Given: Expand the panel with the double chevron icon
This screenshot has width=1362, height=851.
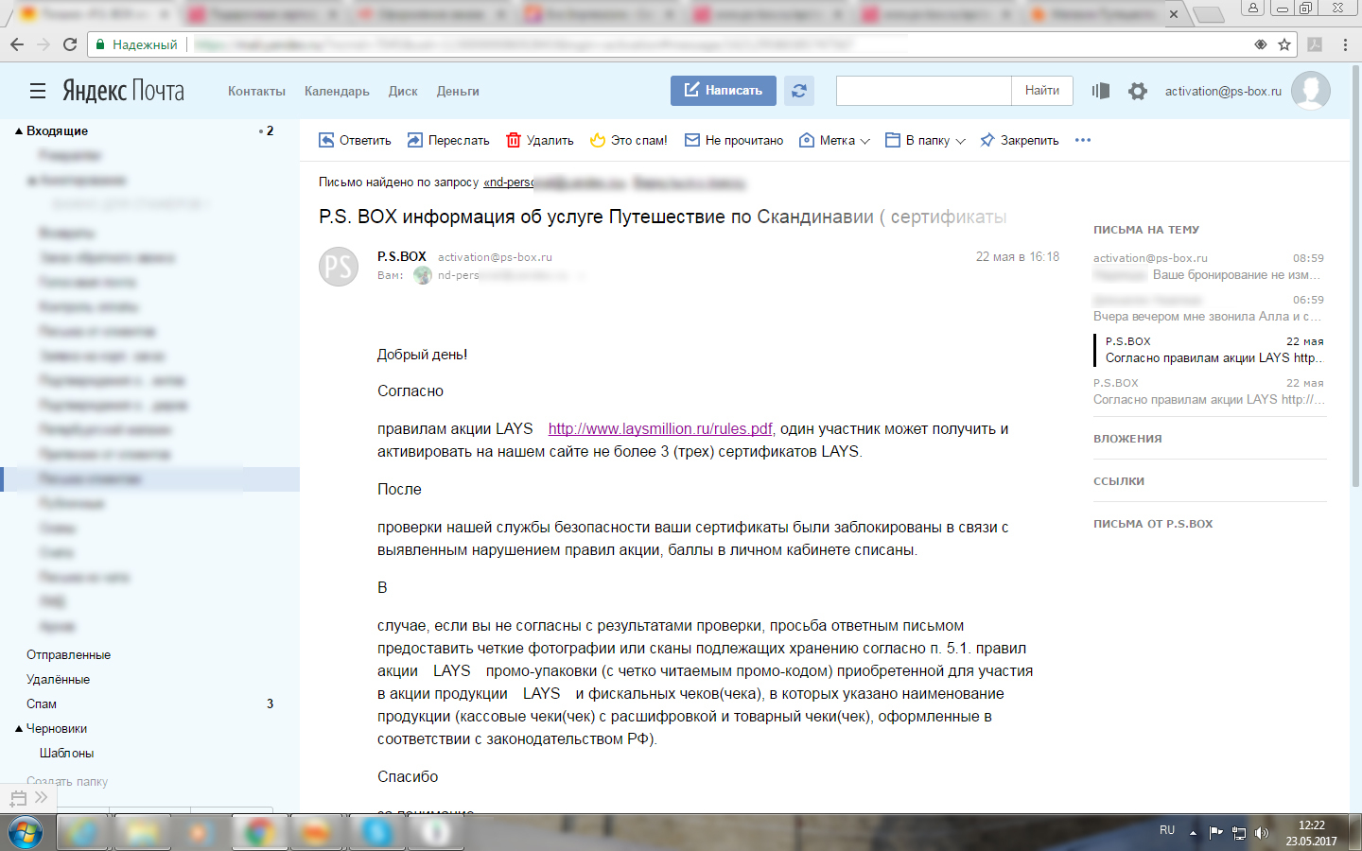Looking at the screenshot, I should (x=42, y=797).
